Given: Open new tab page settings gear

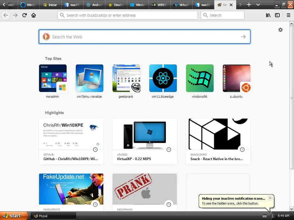Looking at the screenshot, I should point(280,30).
